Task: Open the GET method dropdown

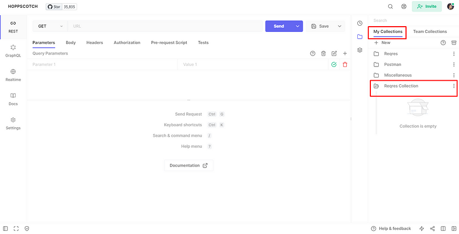Action: coord(50,26)
